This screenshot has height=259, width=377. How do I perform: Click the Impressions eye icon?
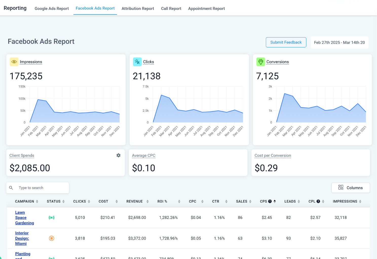point(14,62)
